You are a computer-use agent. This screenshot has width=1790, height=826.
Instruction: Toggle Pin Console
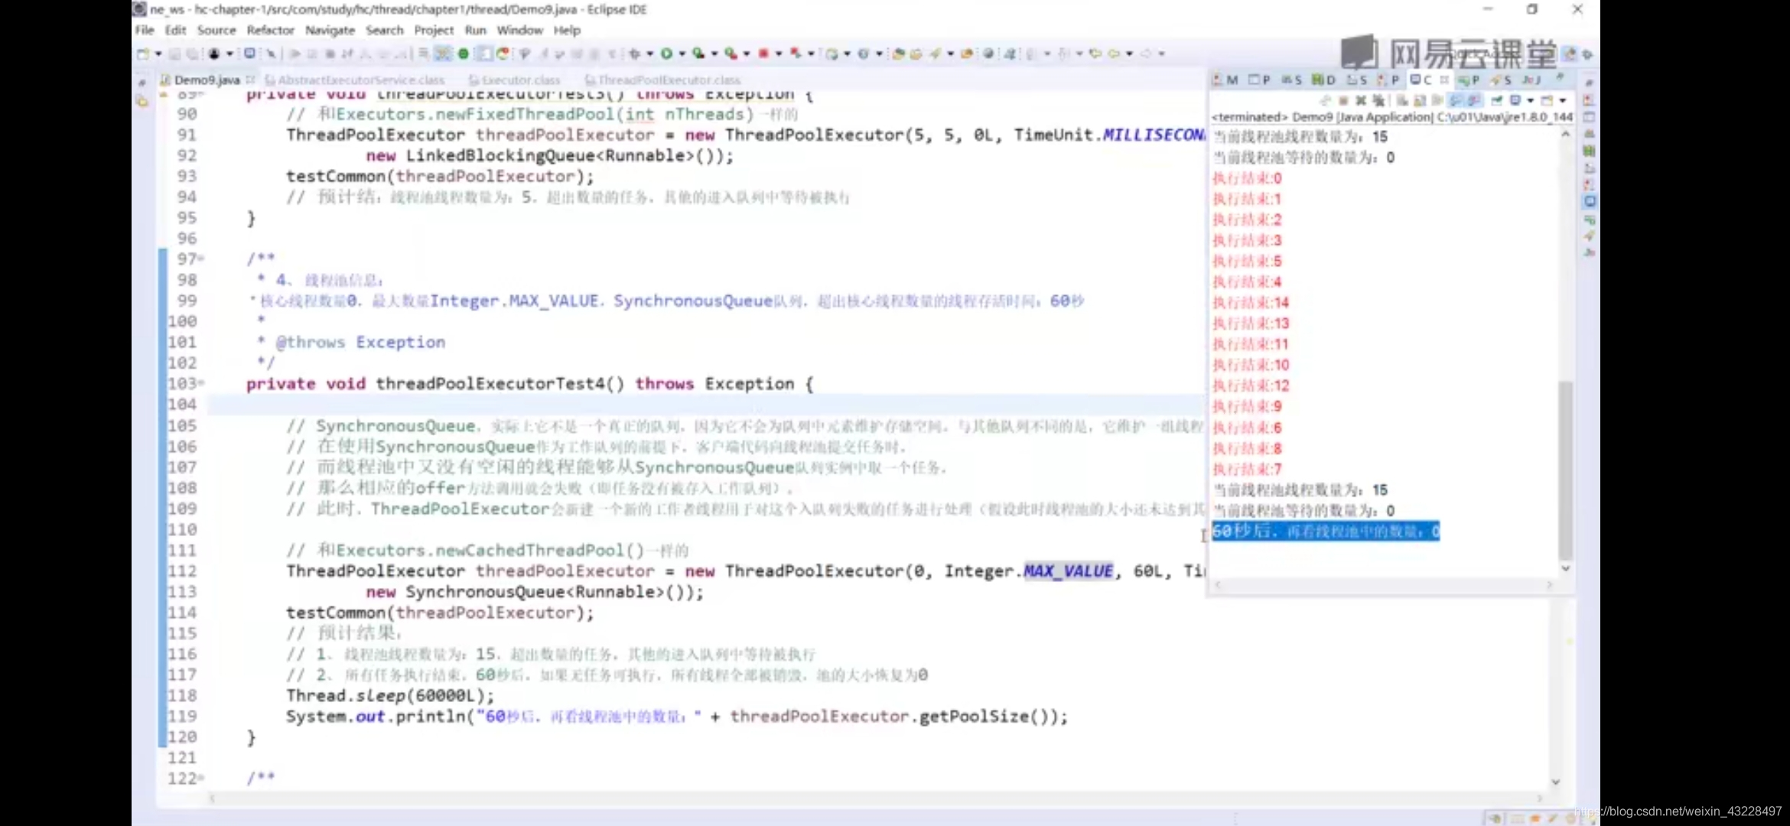(x=1496, y=100)
